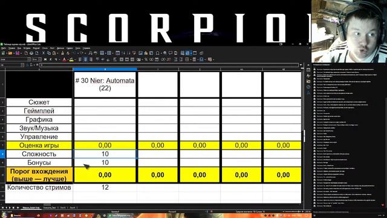Select the 'Бонусы' value cell showing 10
Image resolution: width=387 pixels, height=218 pixels.
pyautogui.click(x=105, y=162)
